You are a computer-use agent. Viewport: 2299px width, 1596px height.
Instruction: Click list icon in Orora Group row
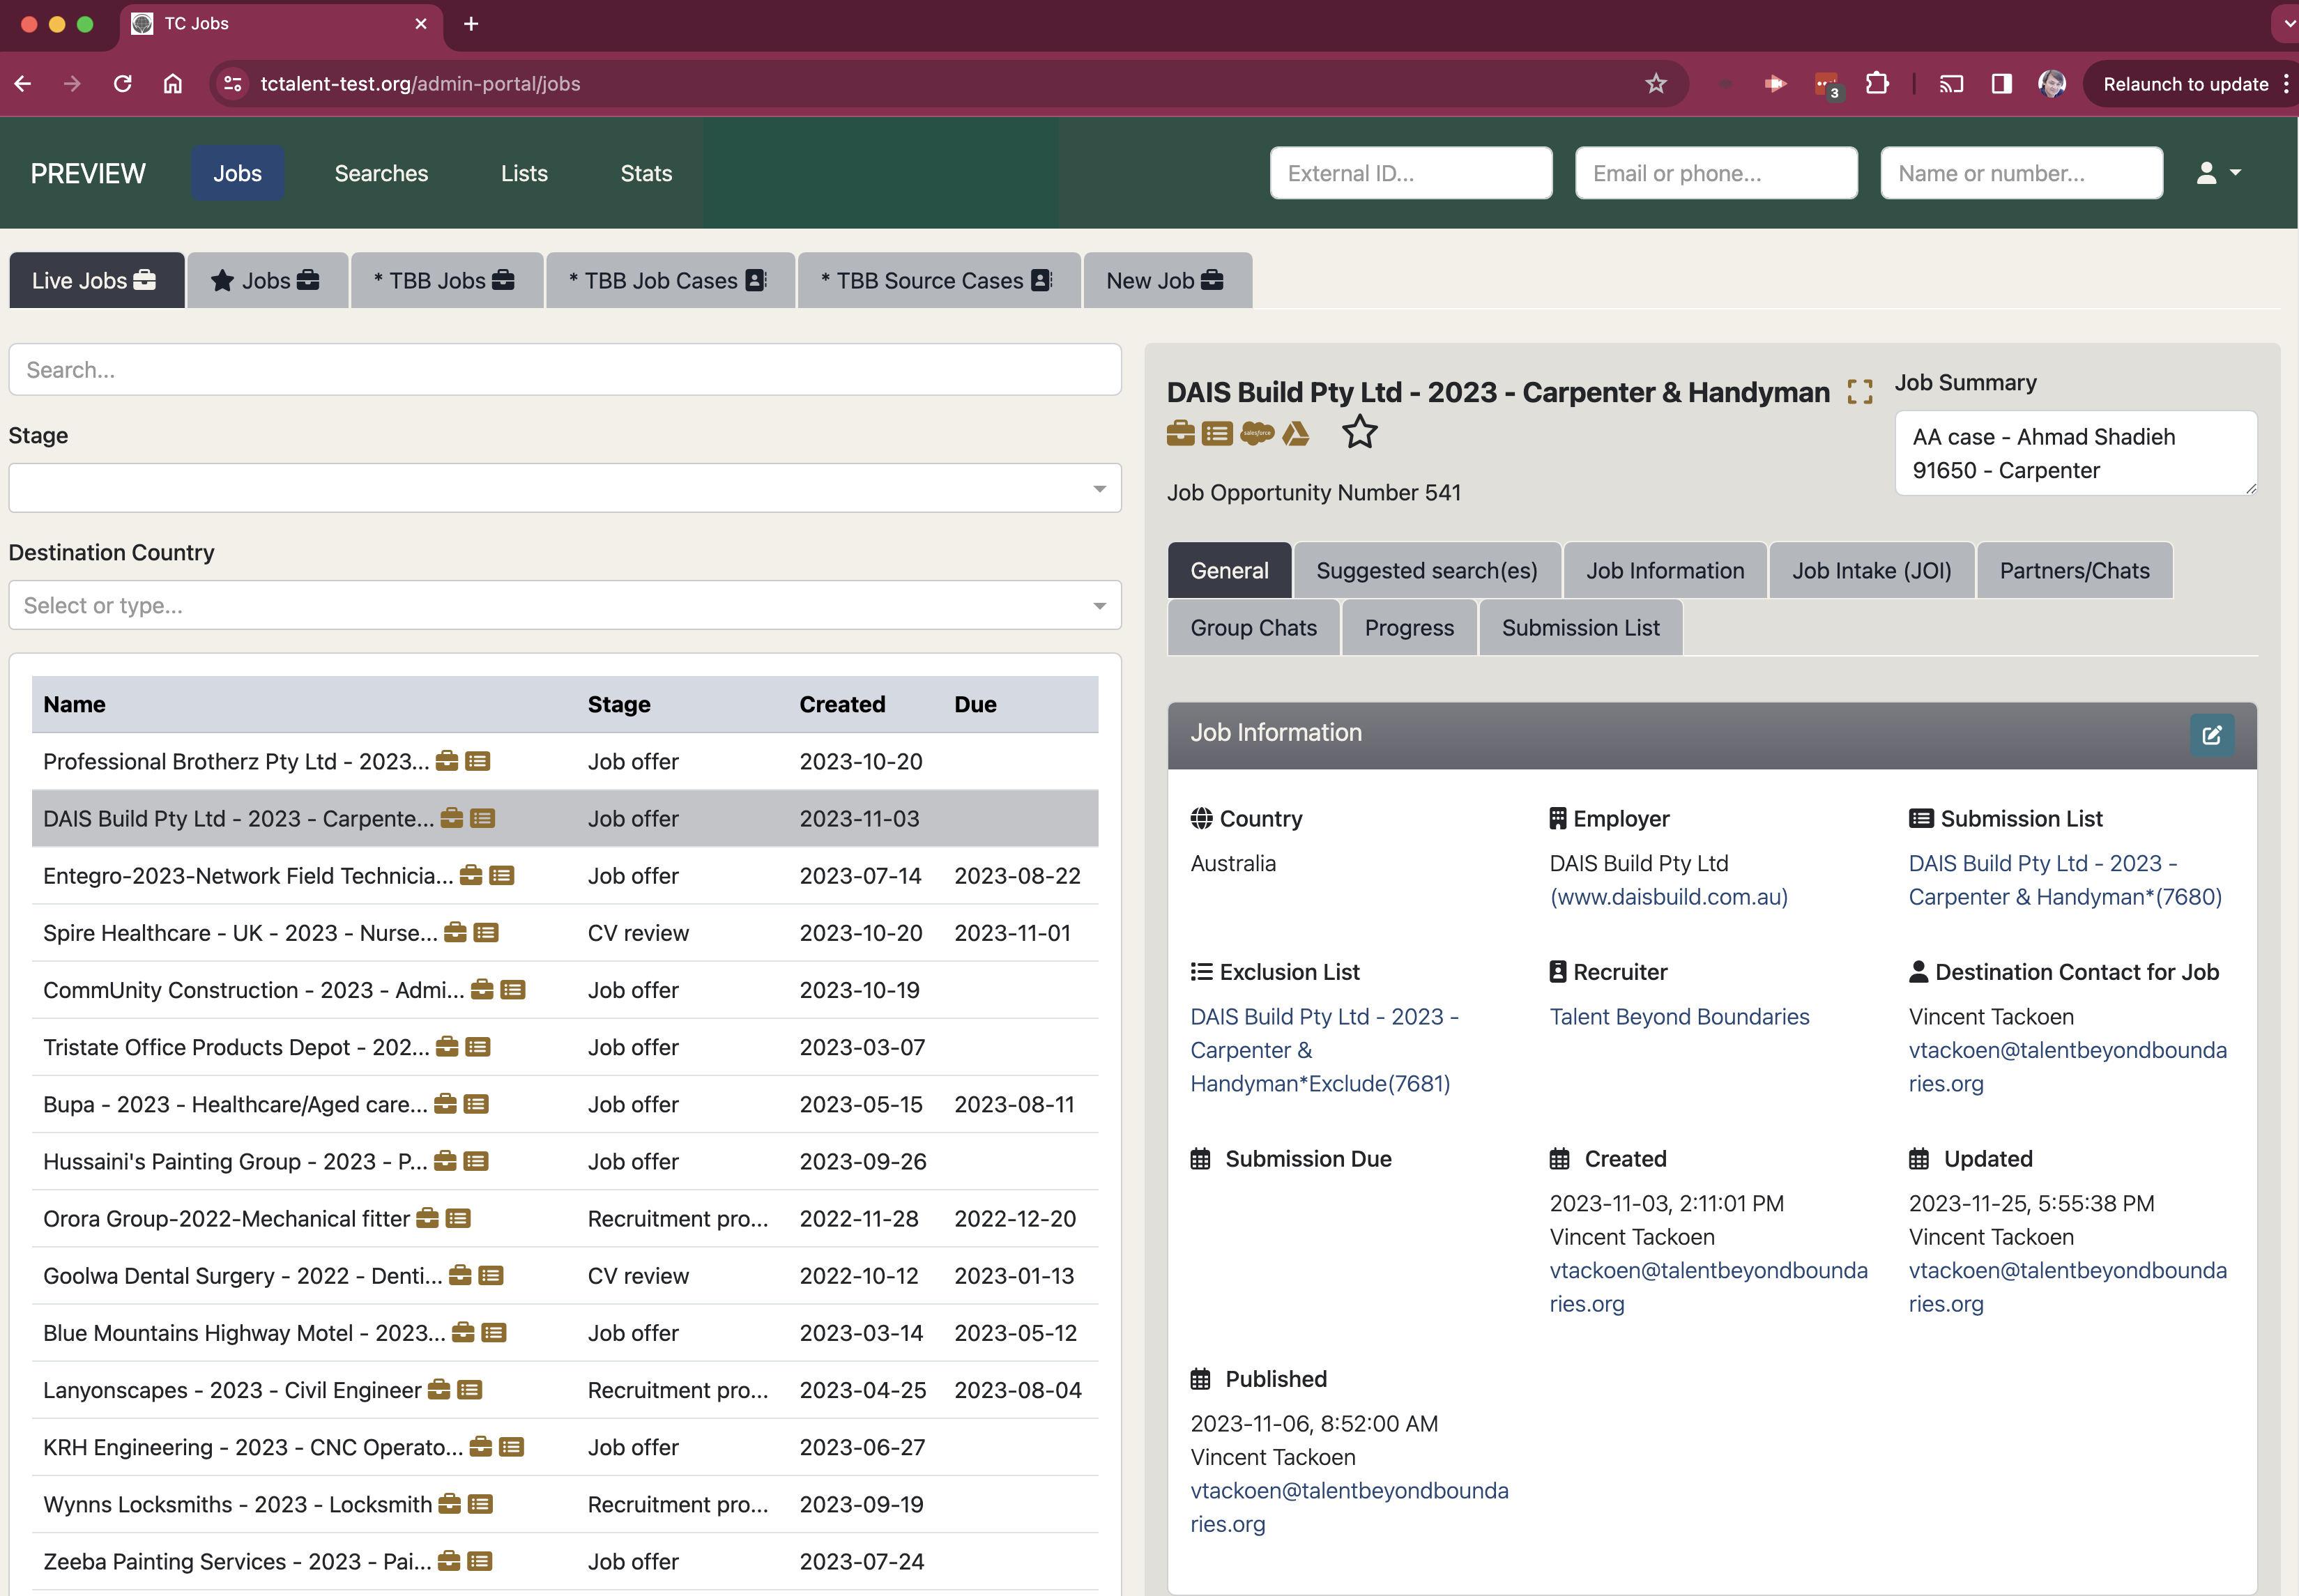point(458,1218)
